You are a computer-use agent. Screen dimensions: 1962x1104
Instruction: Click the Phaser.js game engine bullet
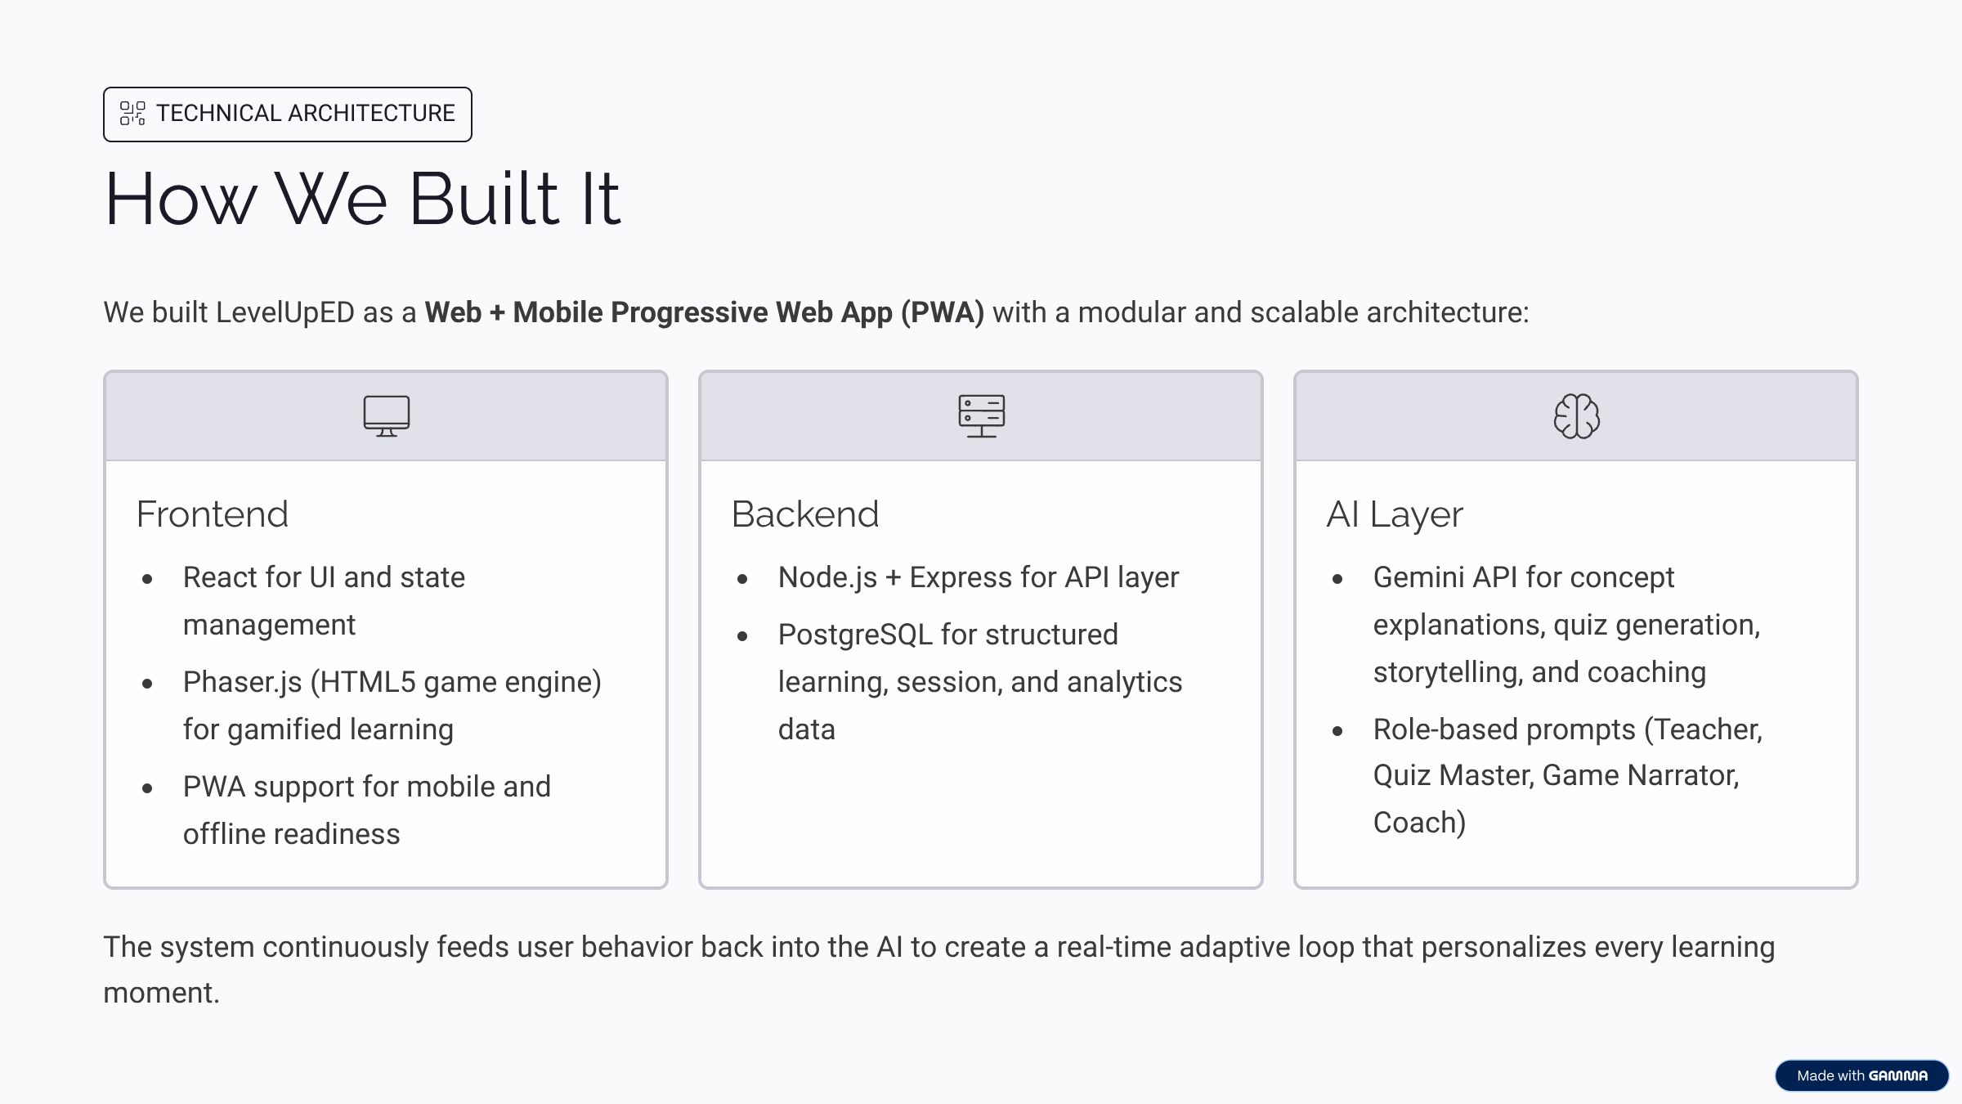coord(392,706)
